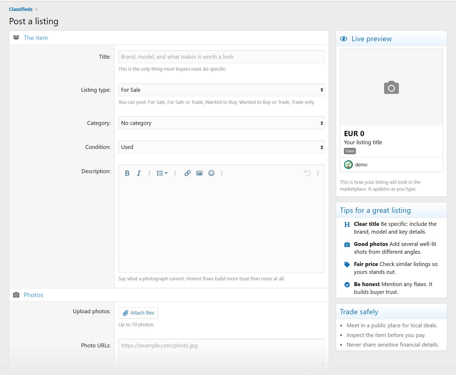Open the Listing type dropdown

click(x=221, y=90)
